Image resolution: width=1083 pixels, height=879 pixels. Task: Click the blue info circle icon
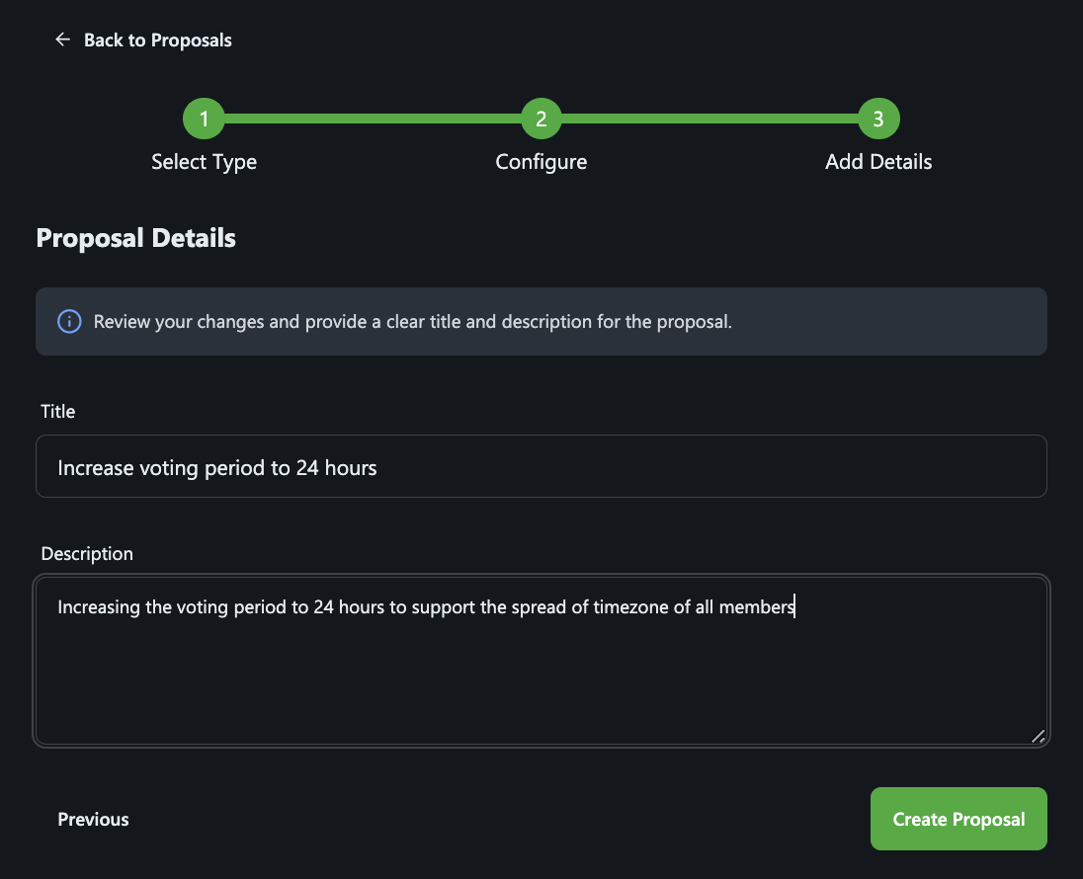[69, 321]
